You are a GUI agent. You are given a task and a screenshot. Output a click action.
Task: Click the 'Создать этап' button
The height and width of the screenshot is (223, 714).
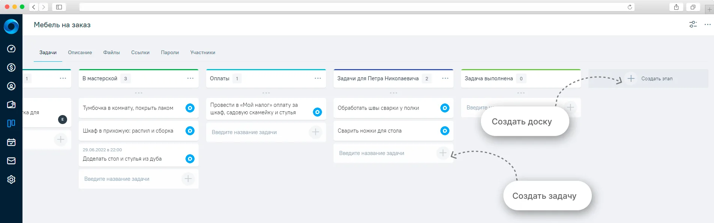coord(648,78)
